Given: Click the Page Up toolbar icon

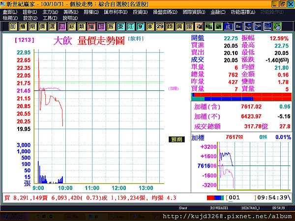Looking at the screenshot, I should coord(248,27).
